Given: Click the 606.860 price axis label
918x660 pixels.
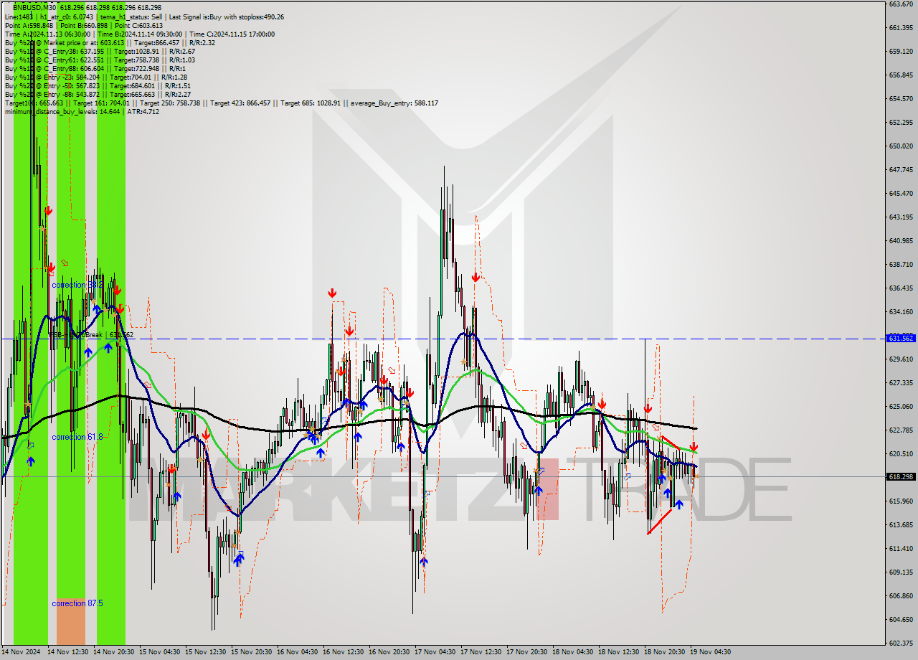Looking at the screenshot, I should (x=900, y=595).
